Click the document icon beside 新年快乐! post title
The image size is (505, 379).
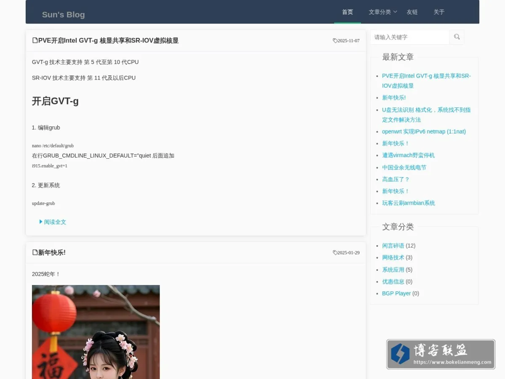35,253
